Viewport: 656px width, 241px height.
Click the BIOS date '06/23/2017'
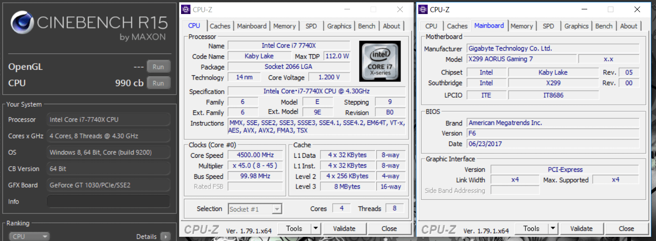553,144
